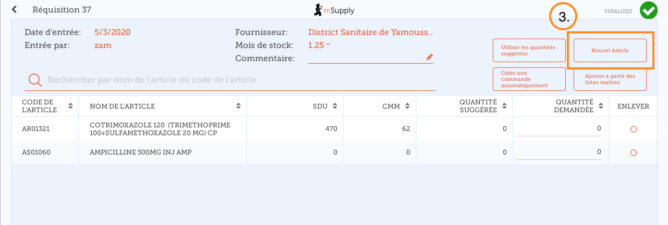Click the search magnifier icon
Screen dimensions: 668x225
click(35, 80)
